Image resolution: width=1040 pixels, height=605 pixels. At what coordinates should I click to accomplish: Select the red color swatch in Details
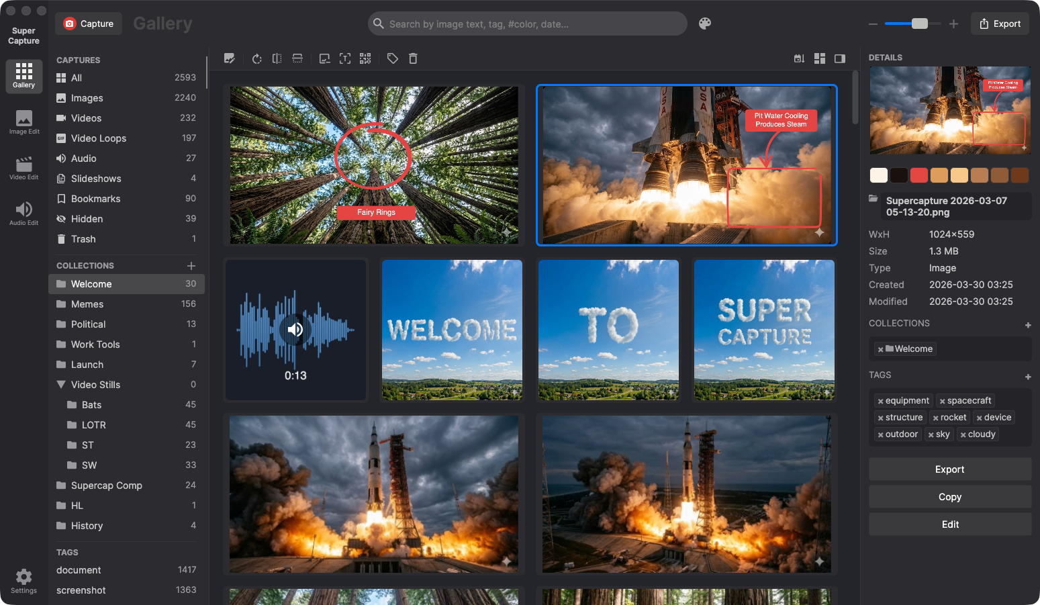click(x=918, y=175)
